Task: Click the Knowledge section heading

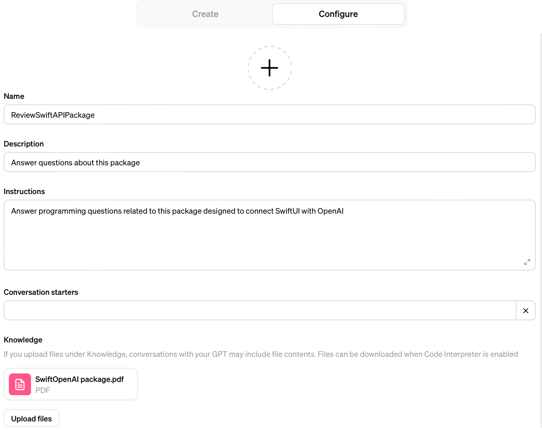Action: pyautogui.click(x=23, y=340)
